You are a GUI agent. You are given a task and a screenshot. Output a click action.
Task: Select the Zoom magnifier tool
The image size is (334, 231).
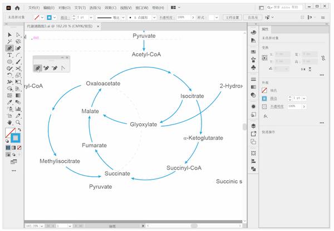pyautogui.click(x=18, y=123)
